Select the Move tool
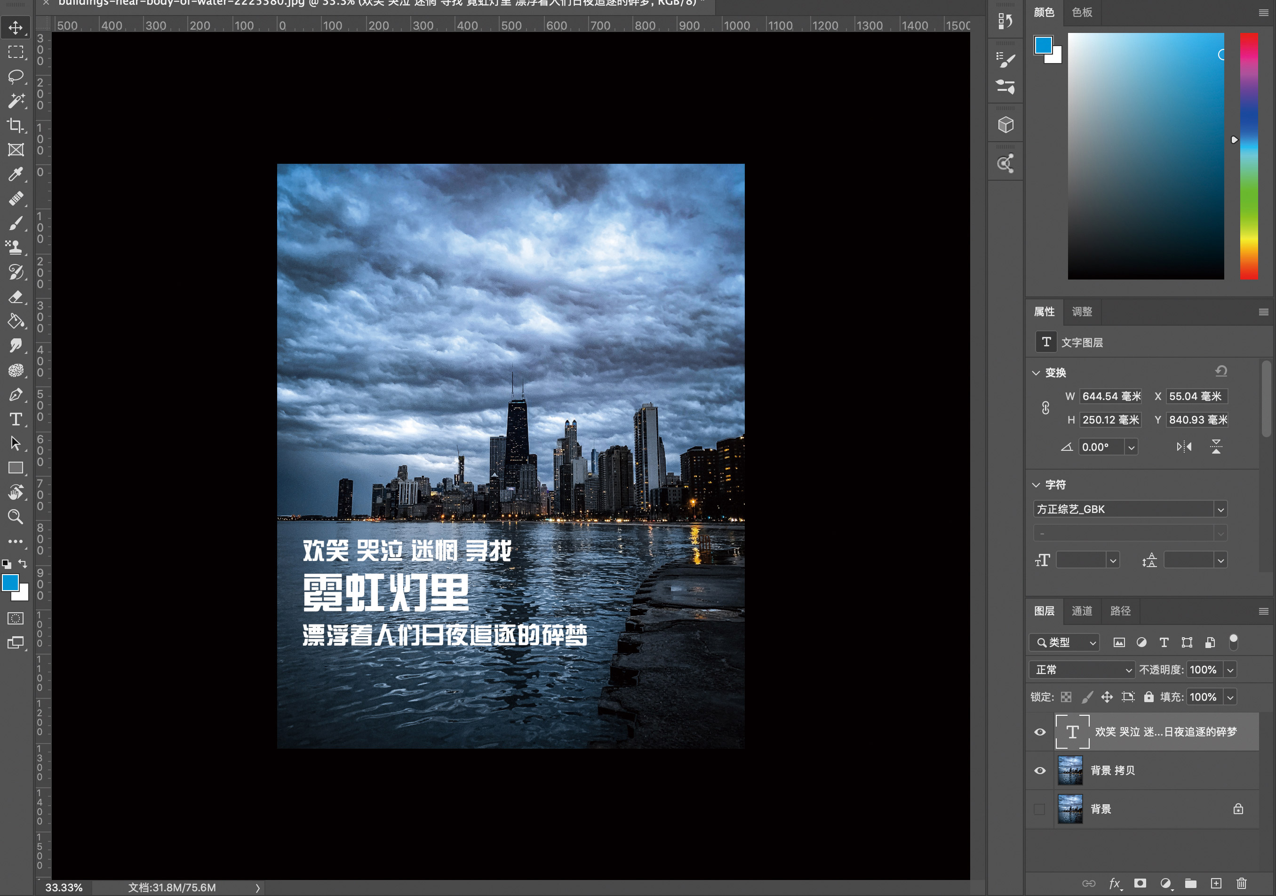1276x896 pixels. pyautogui.click(x=16, y=27)
